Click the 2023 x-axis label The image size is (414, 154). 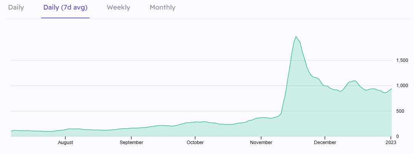[391, 143]
